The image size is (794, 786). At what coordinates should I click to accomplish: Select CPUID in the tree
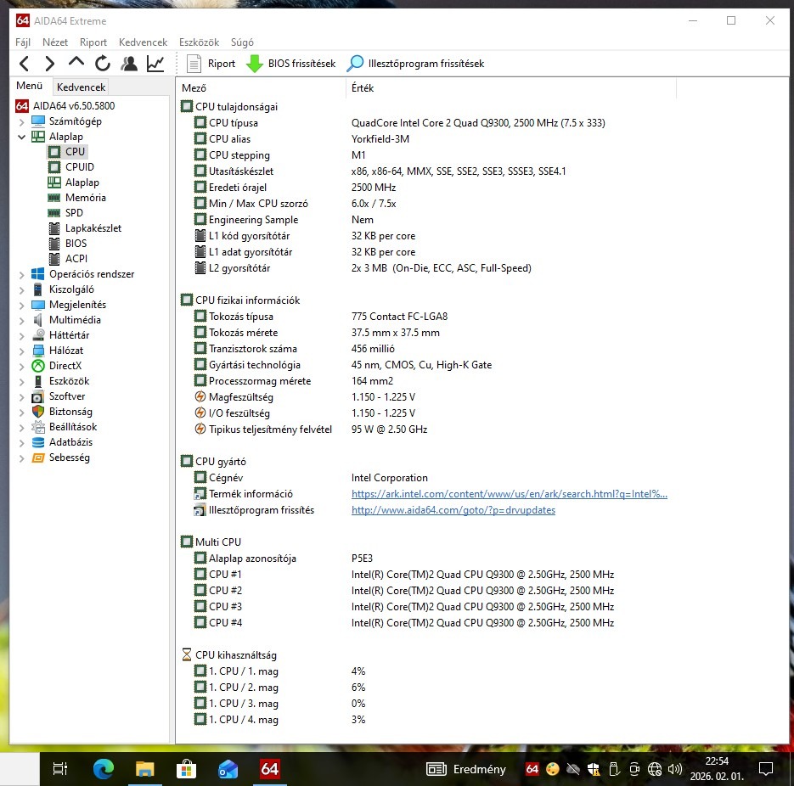(80, 167)
